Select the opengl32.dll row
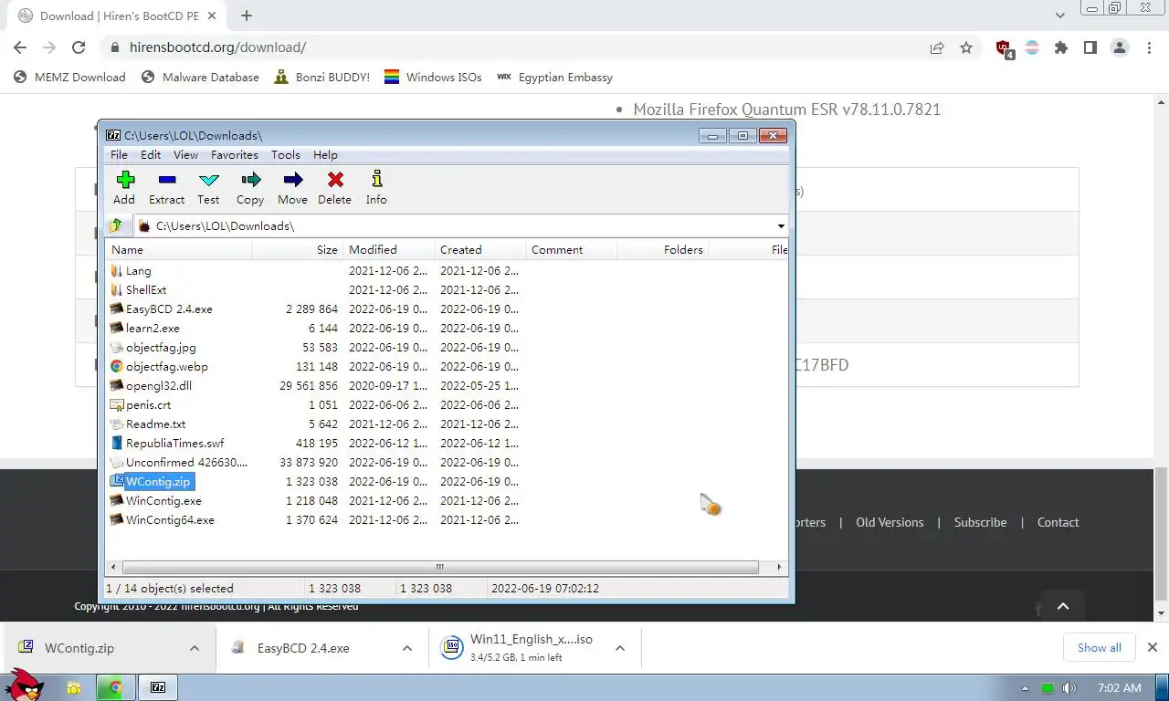This screenshot has height=701, width=1169. point(448,385)
